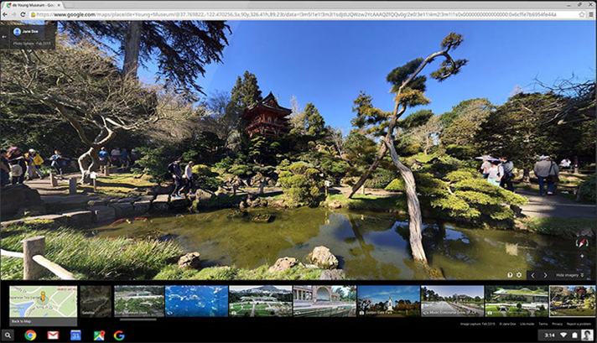Open the settings gear icon

(519, 275)
